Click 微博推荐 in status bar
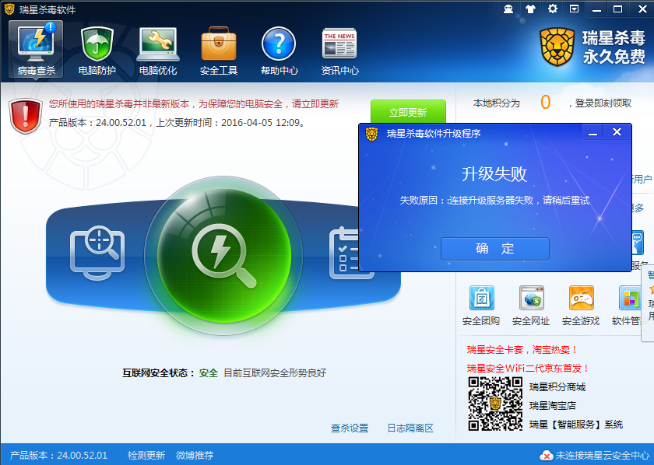Viewport: 654px width, 465px height. (195, 456)
